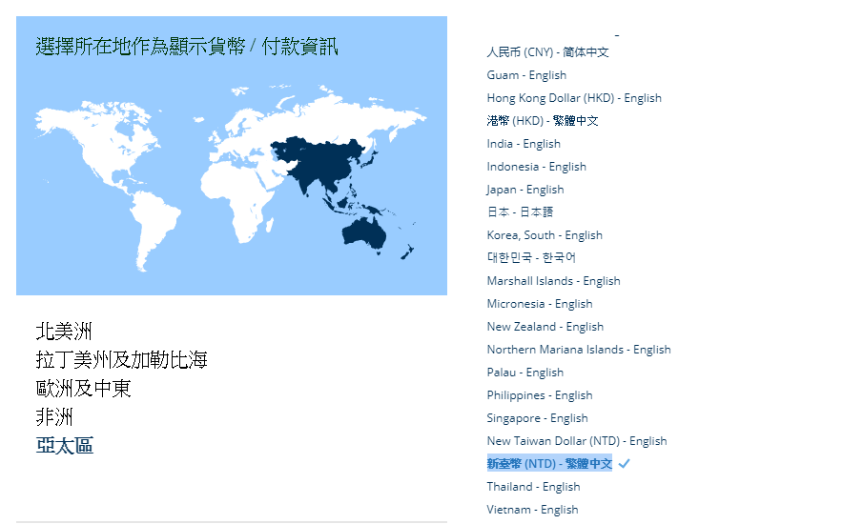Choose New Zealand - English
The image size is (843, 524).
click(x=545, y=327)
